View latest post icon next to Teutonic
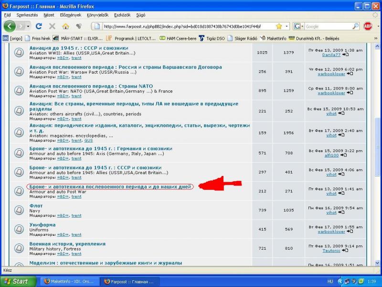Screen dimensions: 382x287 [x=345, y=250]
